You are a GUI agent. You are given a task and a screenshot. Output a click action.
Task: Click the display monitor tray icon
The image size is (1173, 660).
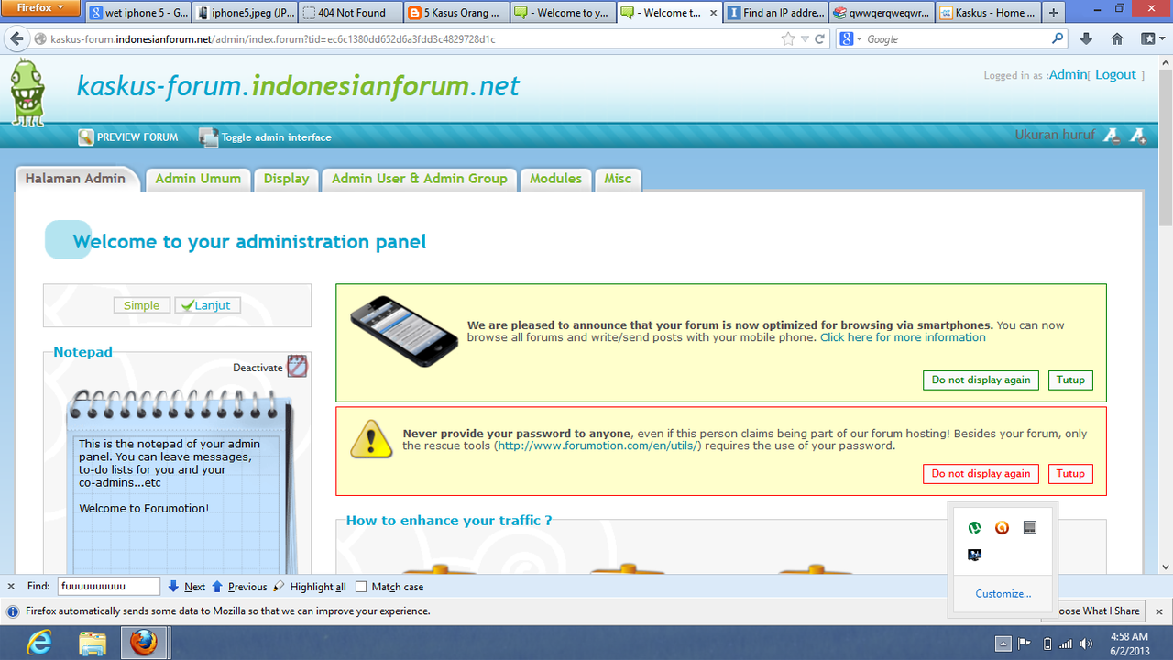tap(975, 555)
